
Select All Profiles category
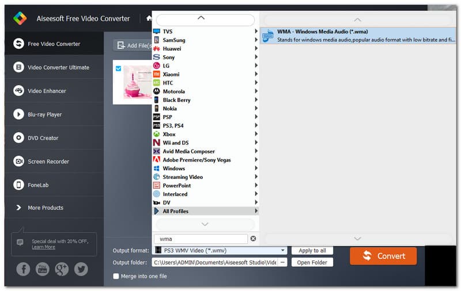(205, 211)
